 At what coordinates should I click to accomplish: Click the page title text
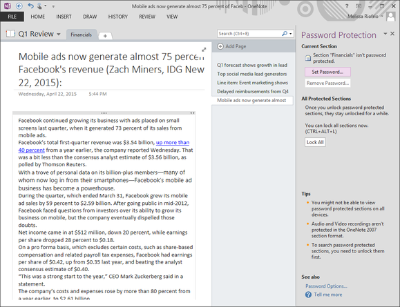(x=111, y=70)
